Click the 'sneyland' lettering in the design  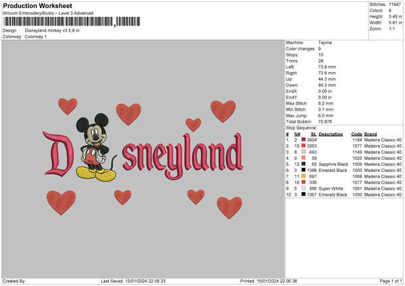(x=183, y=156)
